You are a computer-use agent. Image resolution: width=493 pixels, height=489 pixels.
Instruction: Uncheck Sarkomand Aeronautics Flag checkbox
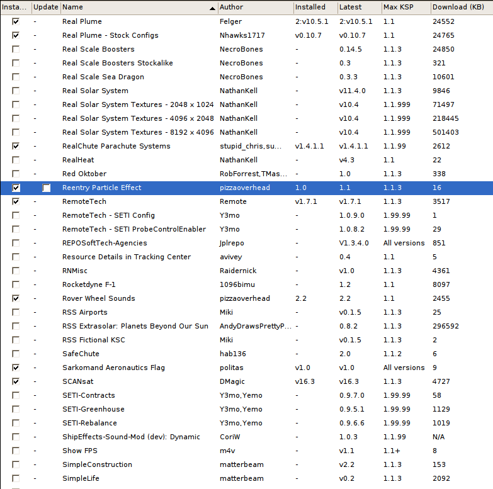click(x=15, y=368)
